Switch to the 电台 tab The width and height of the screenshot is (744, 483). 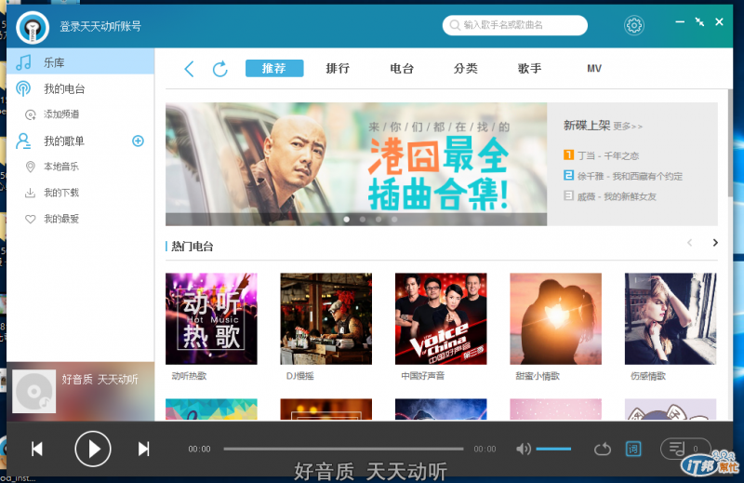point(402,68)
